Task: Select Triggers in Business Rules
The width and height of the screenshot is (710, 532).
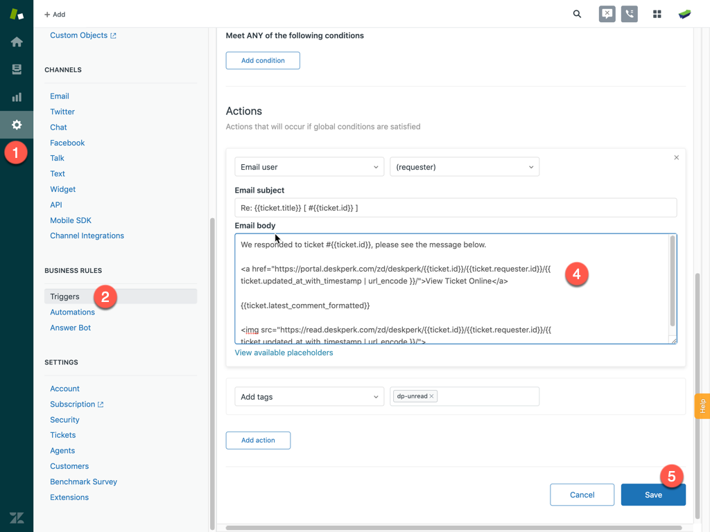Action: [64, 296]
